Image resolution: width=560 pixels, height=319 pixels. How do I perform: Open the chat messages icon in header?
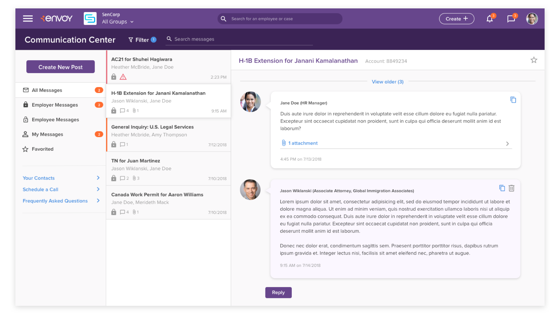point(511,19)
